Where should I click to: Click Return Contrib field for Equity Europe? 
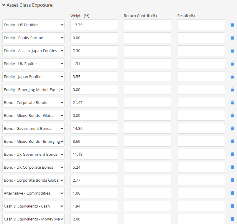pyautogui.click(x=147, y=38)
